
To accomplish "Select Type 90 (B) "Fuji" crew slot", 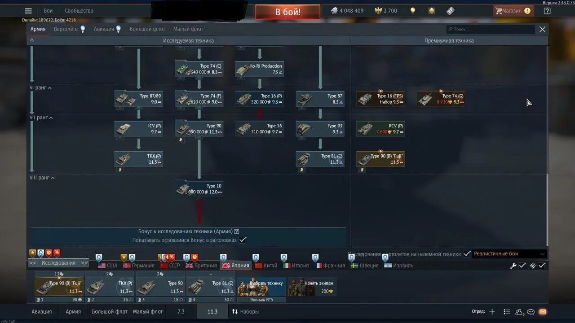I will pyautogui.click(x=59, y=287).
